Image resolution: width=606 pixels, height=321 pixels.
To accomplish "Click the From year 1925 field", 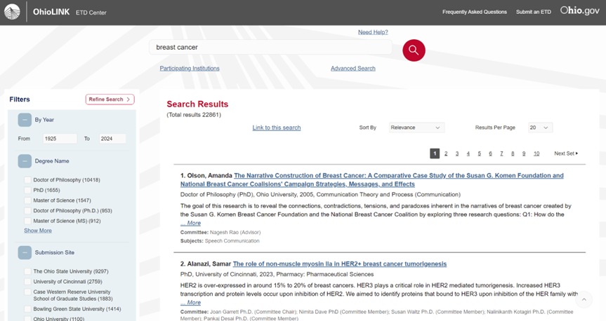I will click(x=60, y=139).
